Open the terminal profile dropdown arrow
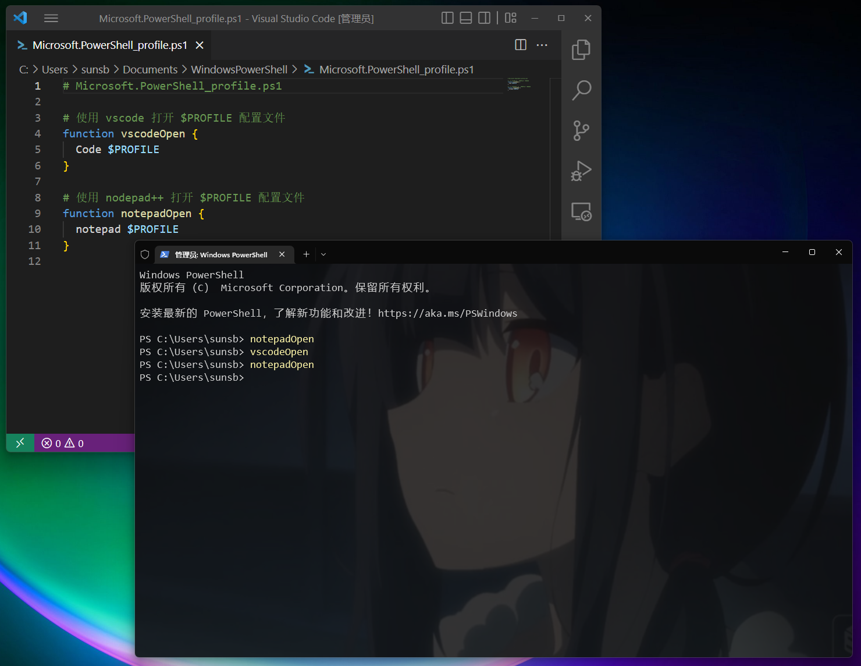Viewport: 861px width, 666px height. tap(323, 254)
